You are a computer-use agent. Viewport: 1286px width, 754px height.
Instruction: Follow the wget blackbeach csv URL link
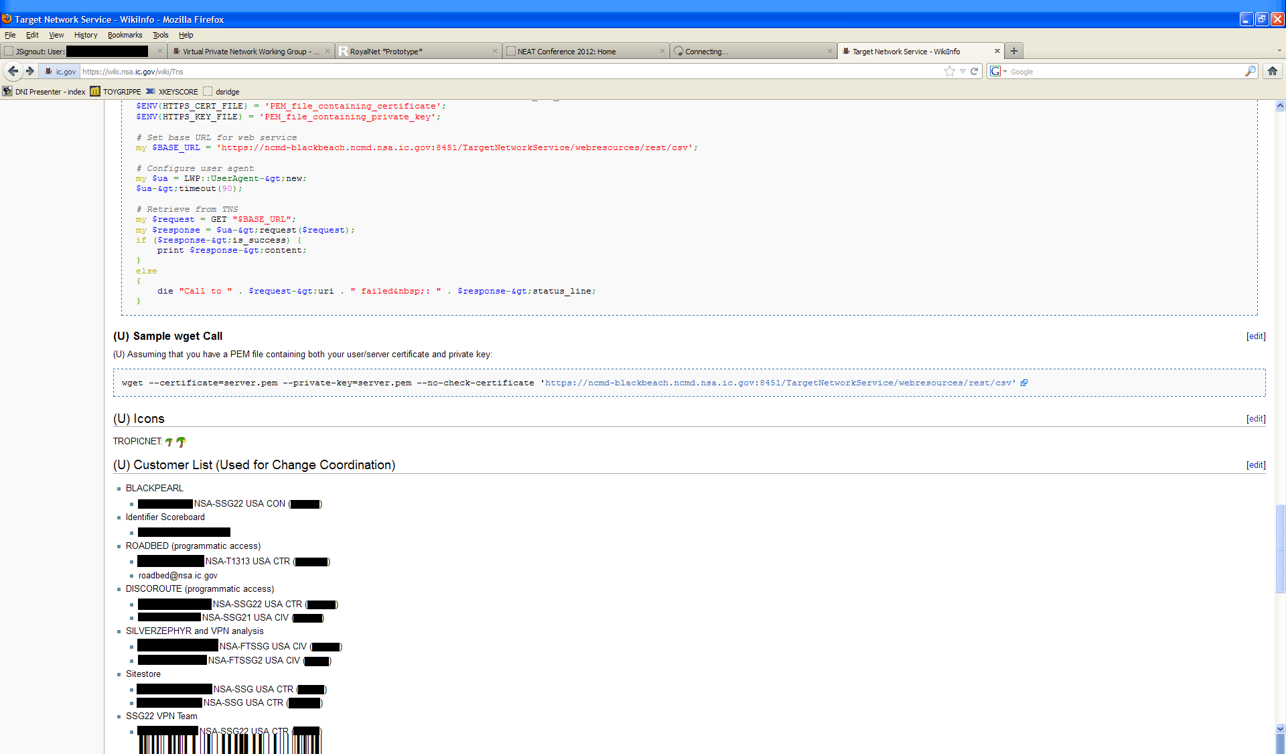(x=780, y=383)
